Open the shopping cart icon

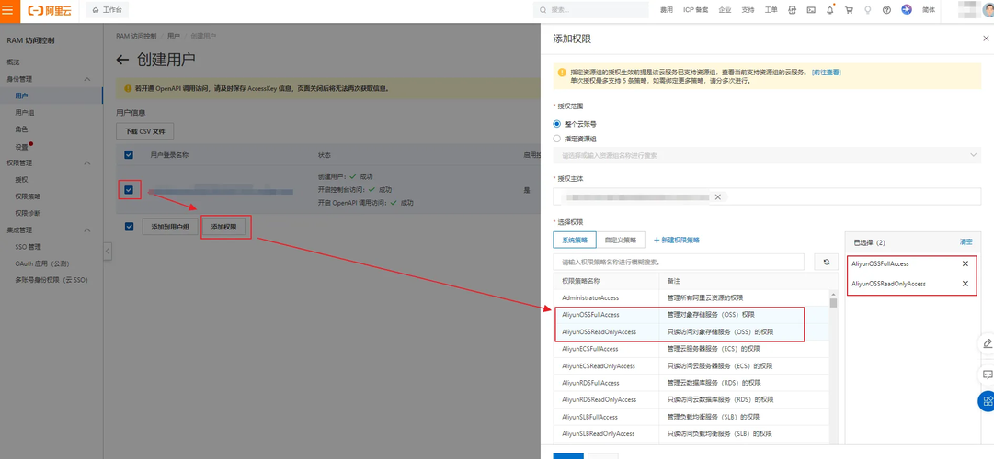(849, 10)
